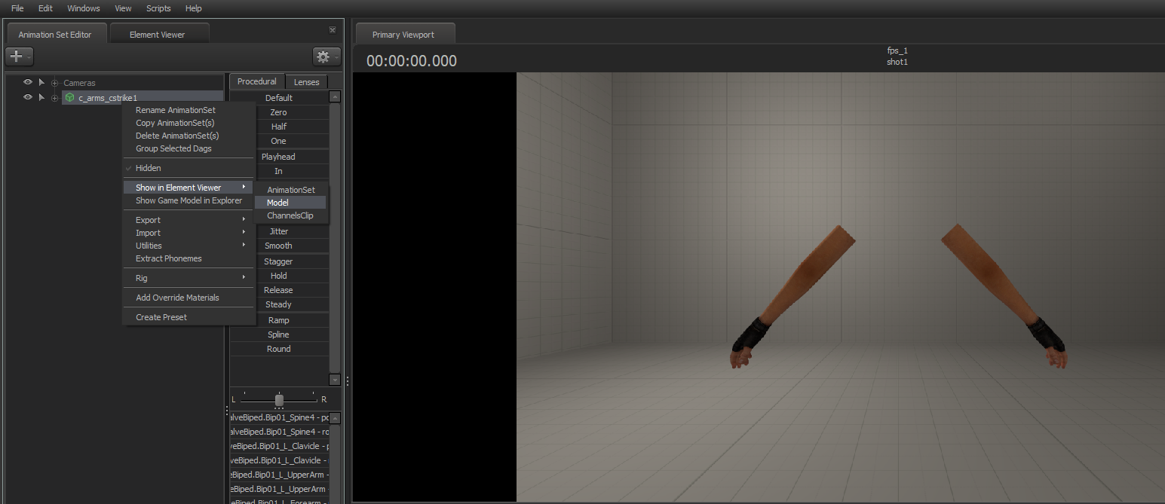The width and height of the screenshot is (1165, 504).
Task: Apply the Hold preset
Action: (x=279, y=276)
